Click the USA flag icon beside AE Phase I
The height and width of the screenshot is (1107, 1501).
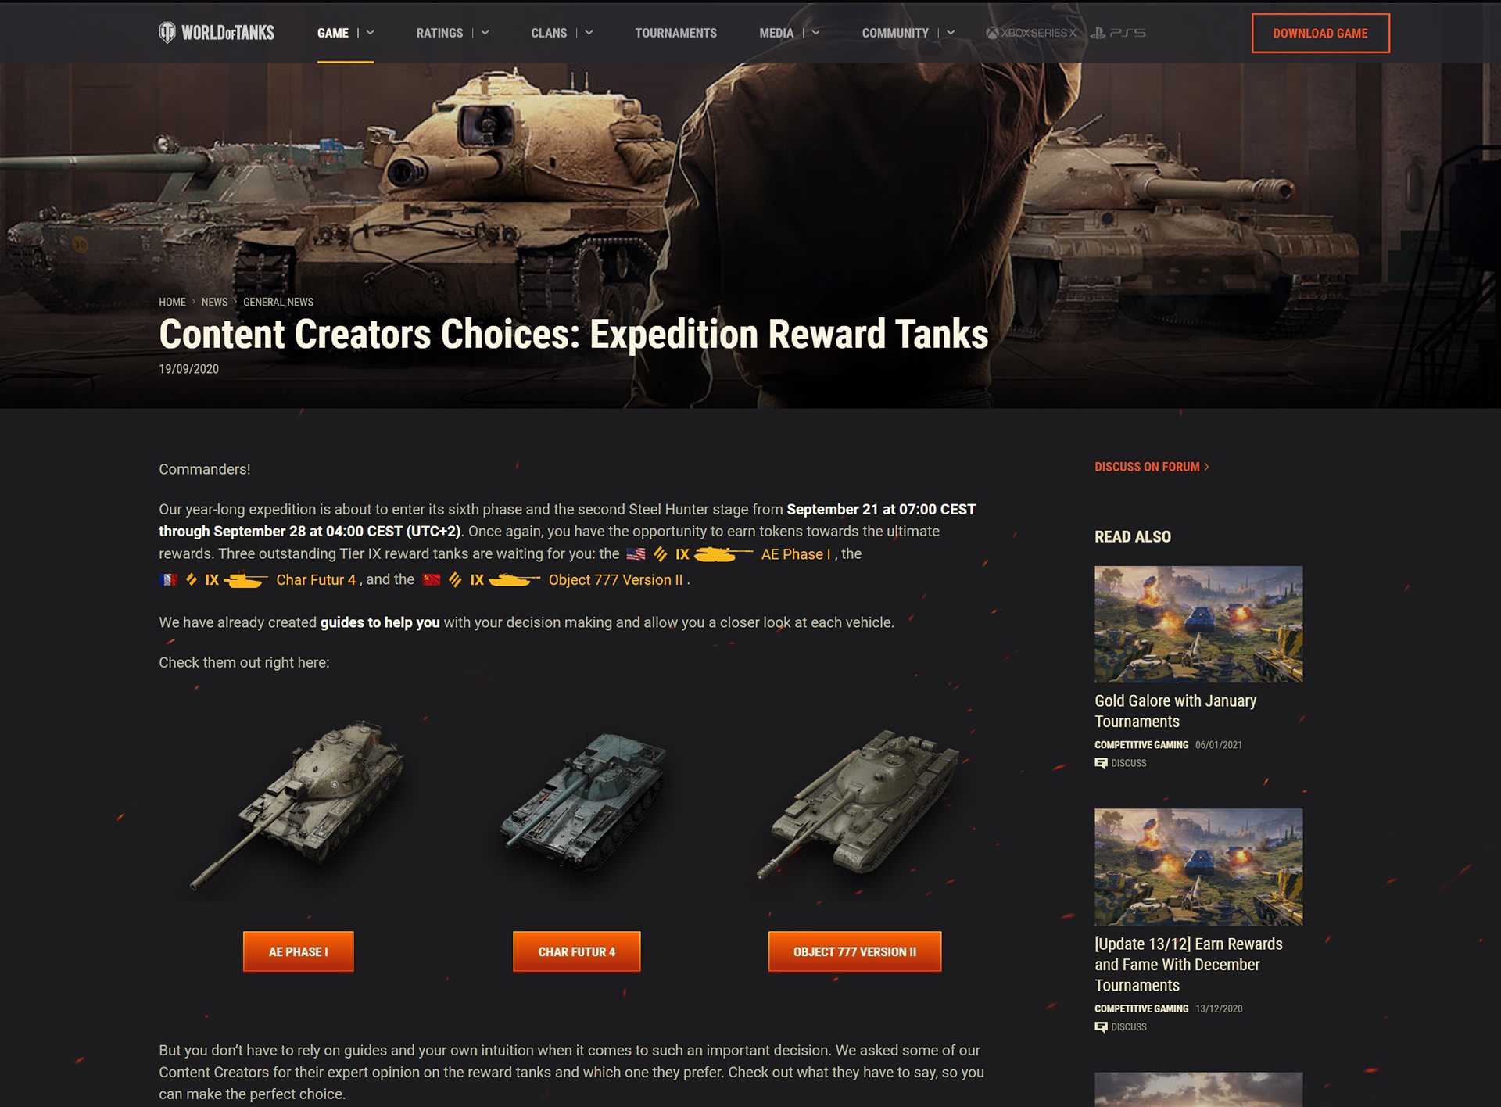click(x=636, y=554)
